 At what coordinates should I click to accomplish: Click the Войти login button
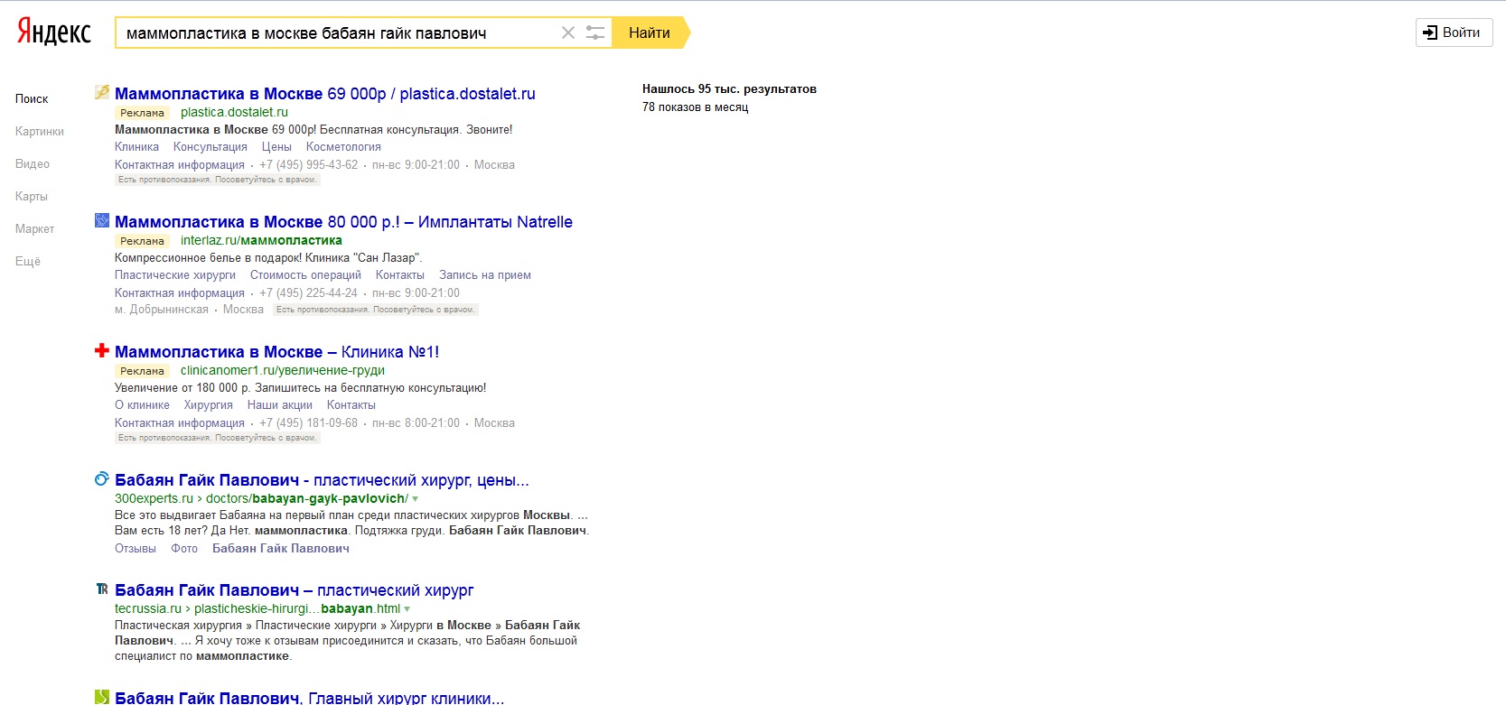(x=1454, y=32)
